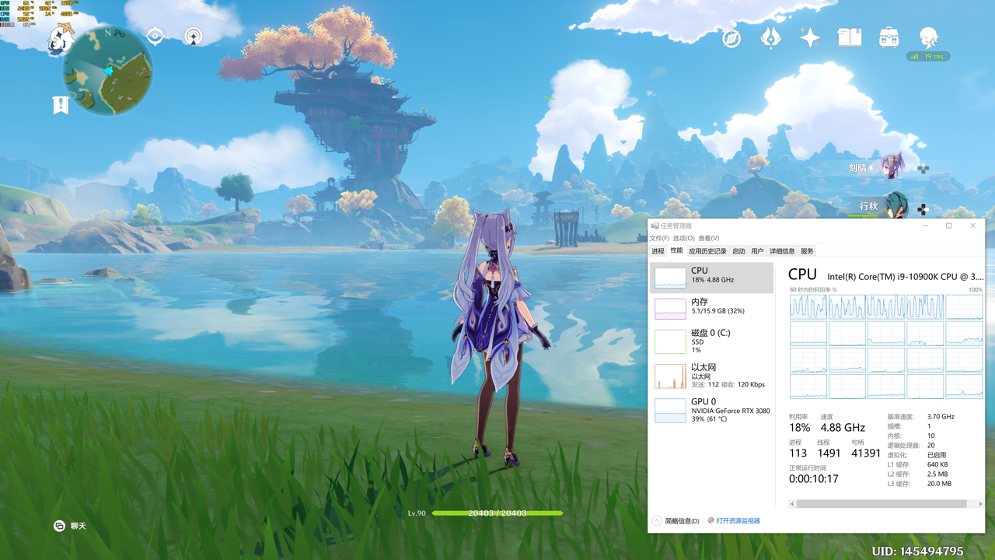Click the UID: 145494795 text

click(917, 551)
